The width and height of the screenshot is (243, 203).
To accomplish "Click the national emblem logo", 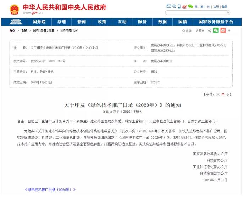I will coord(14,10).
